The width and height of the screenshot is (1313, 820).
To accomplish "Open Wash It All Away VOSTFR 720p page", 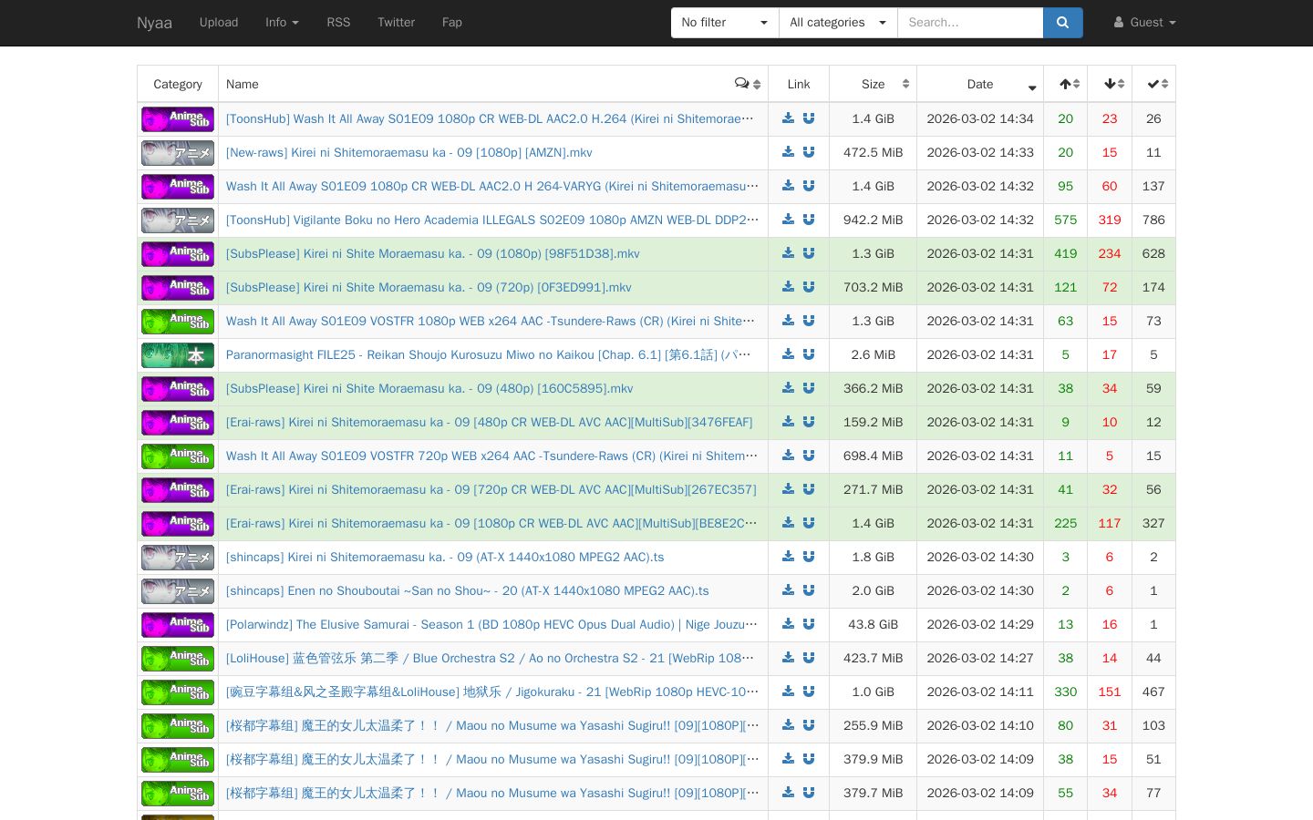I will (492, 456).
